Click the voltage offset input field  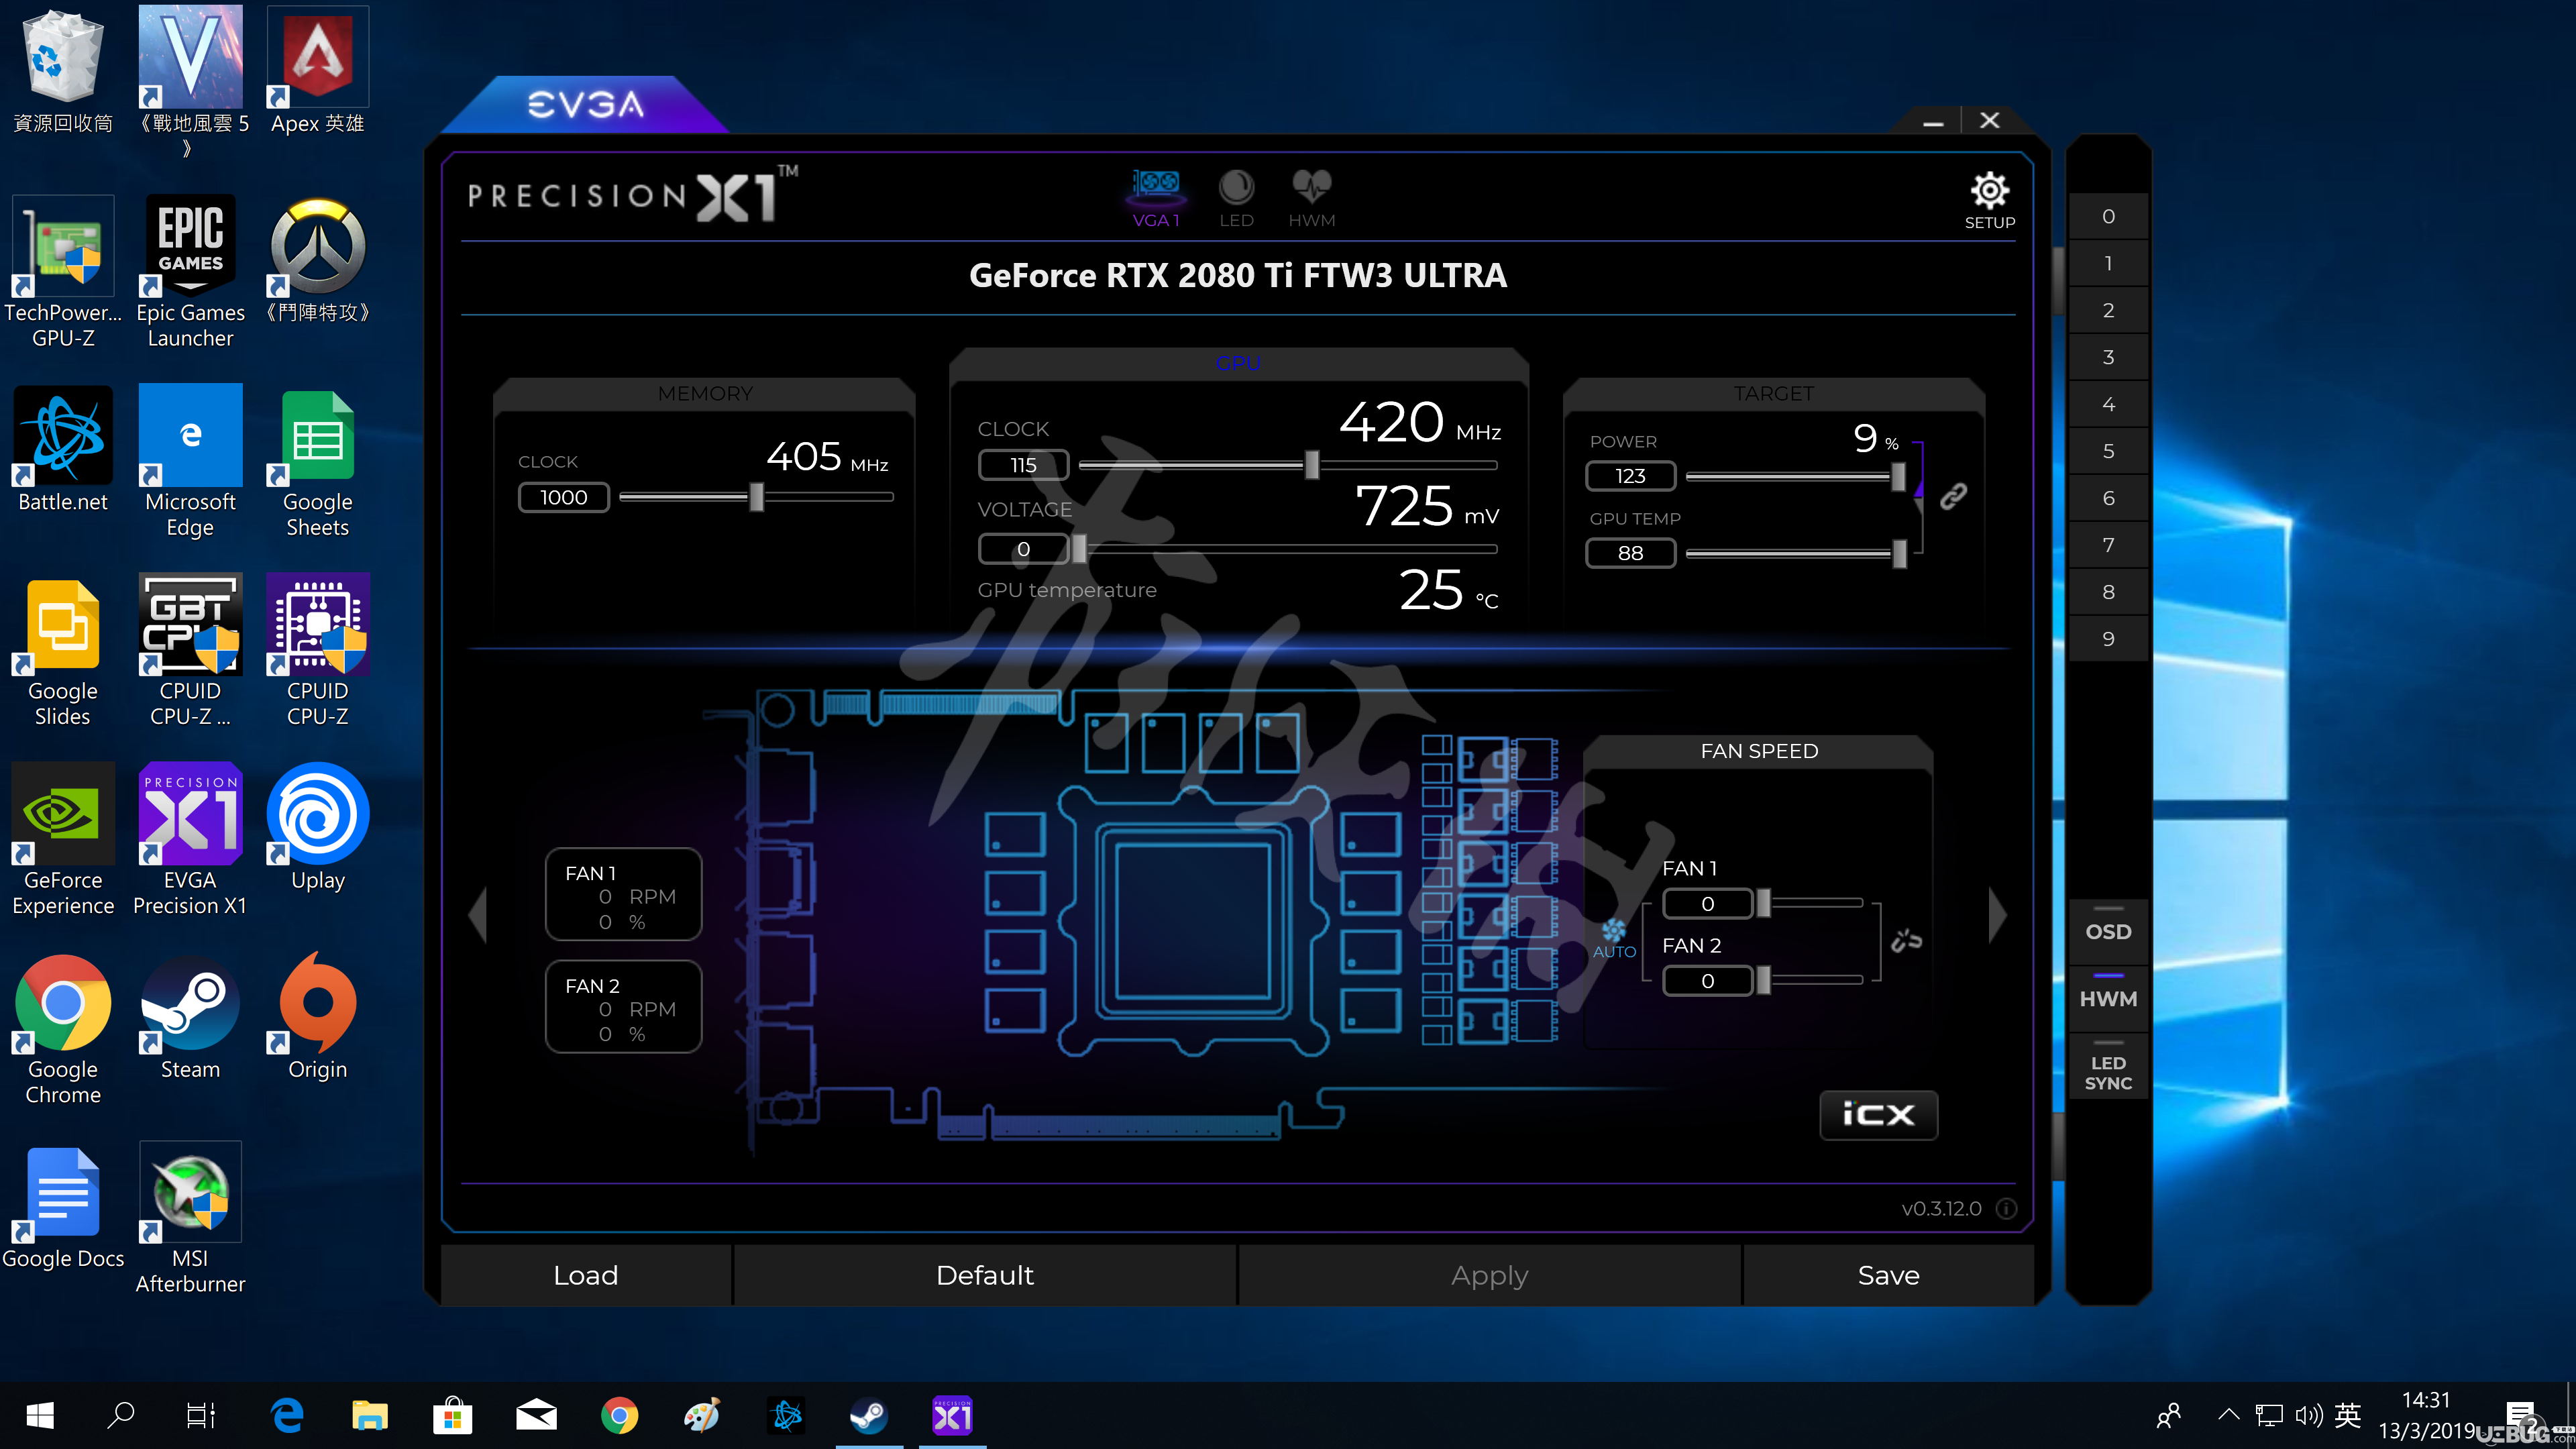(1023, 549)
